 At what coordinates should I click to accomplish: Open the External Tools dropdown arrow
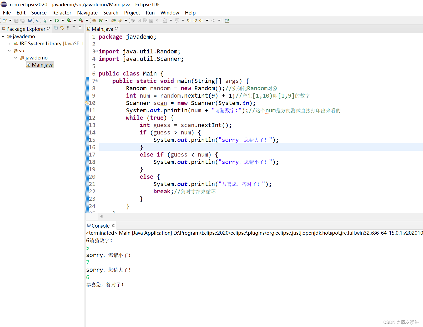point(87,21)
